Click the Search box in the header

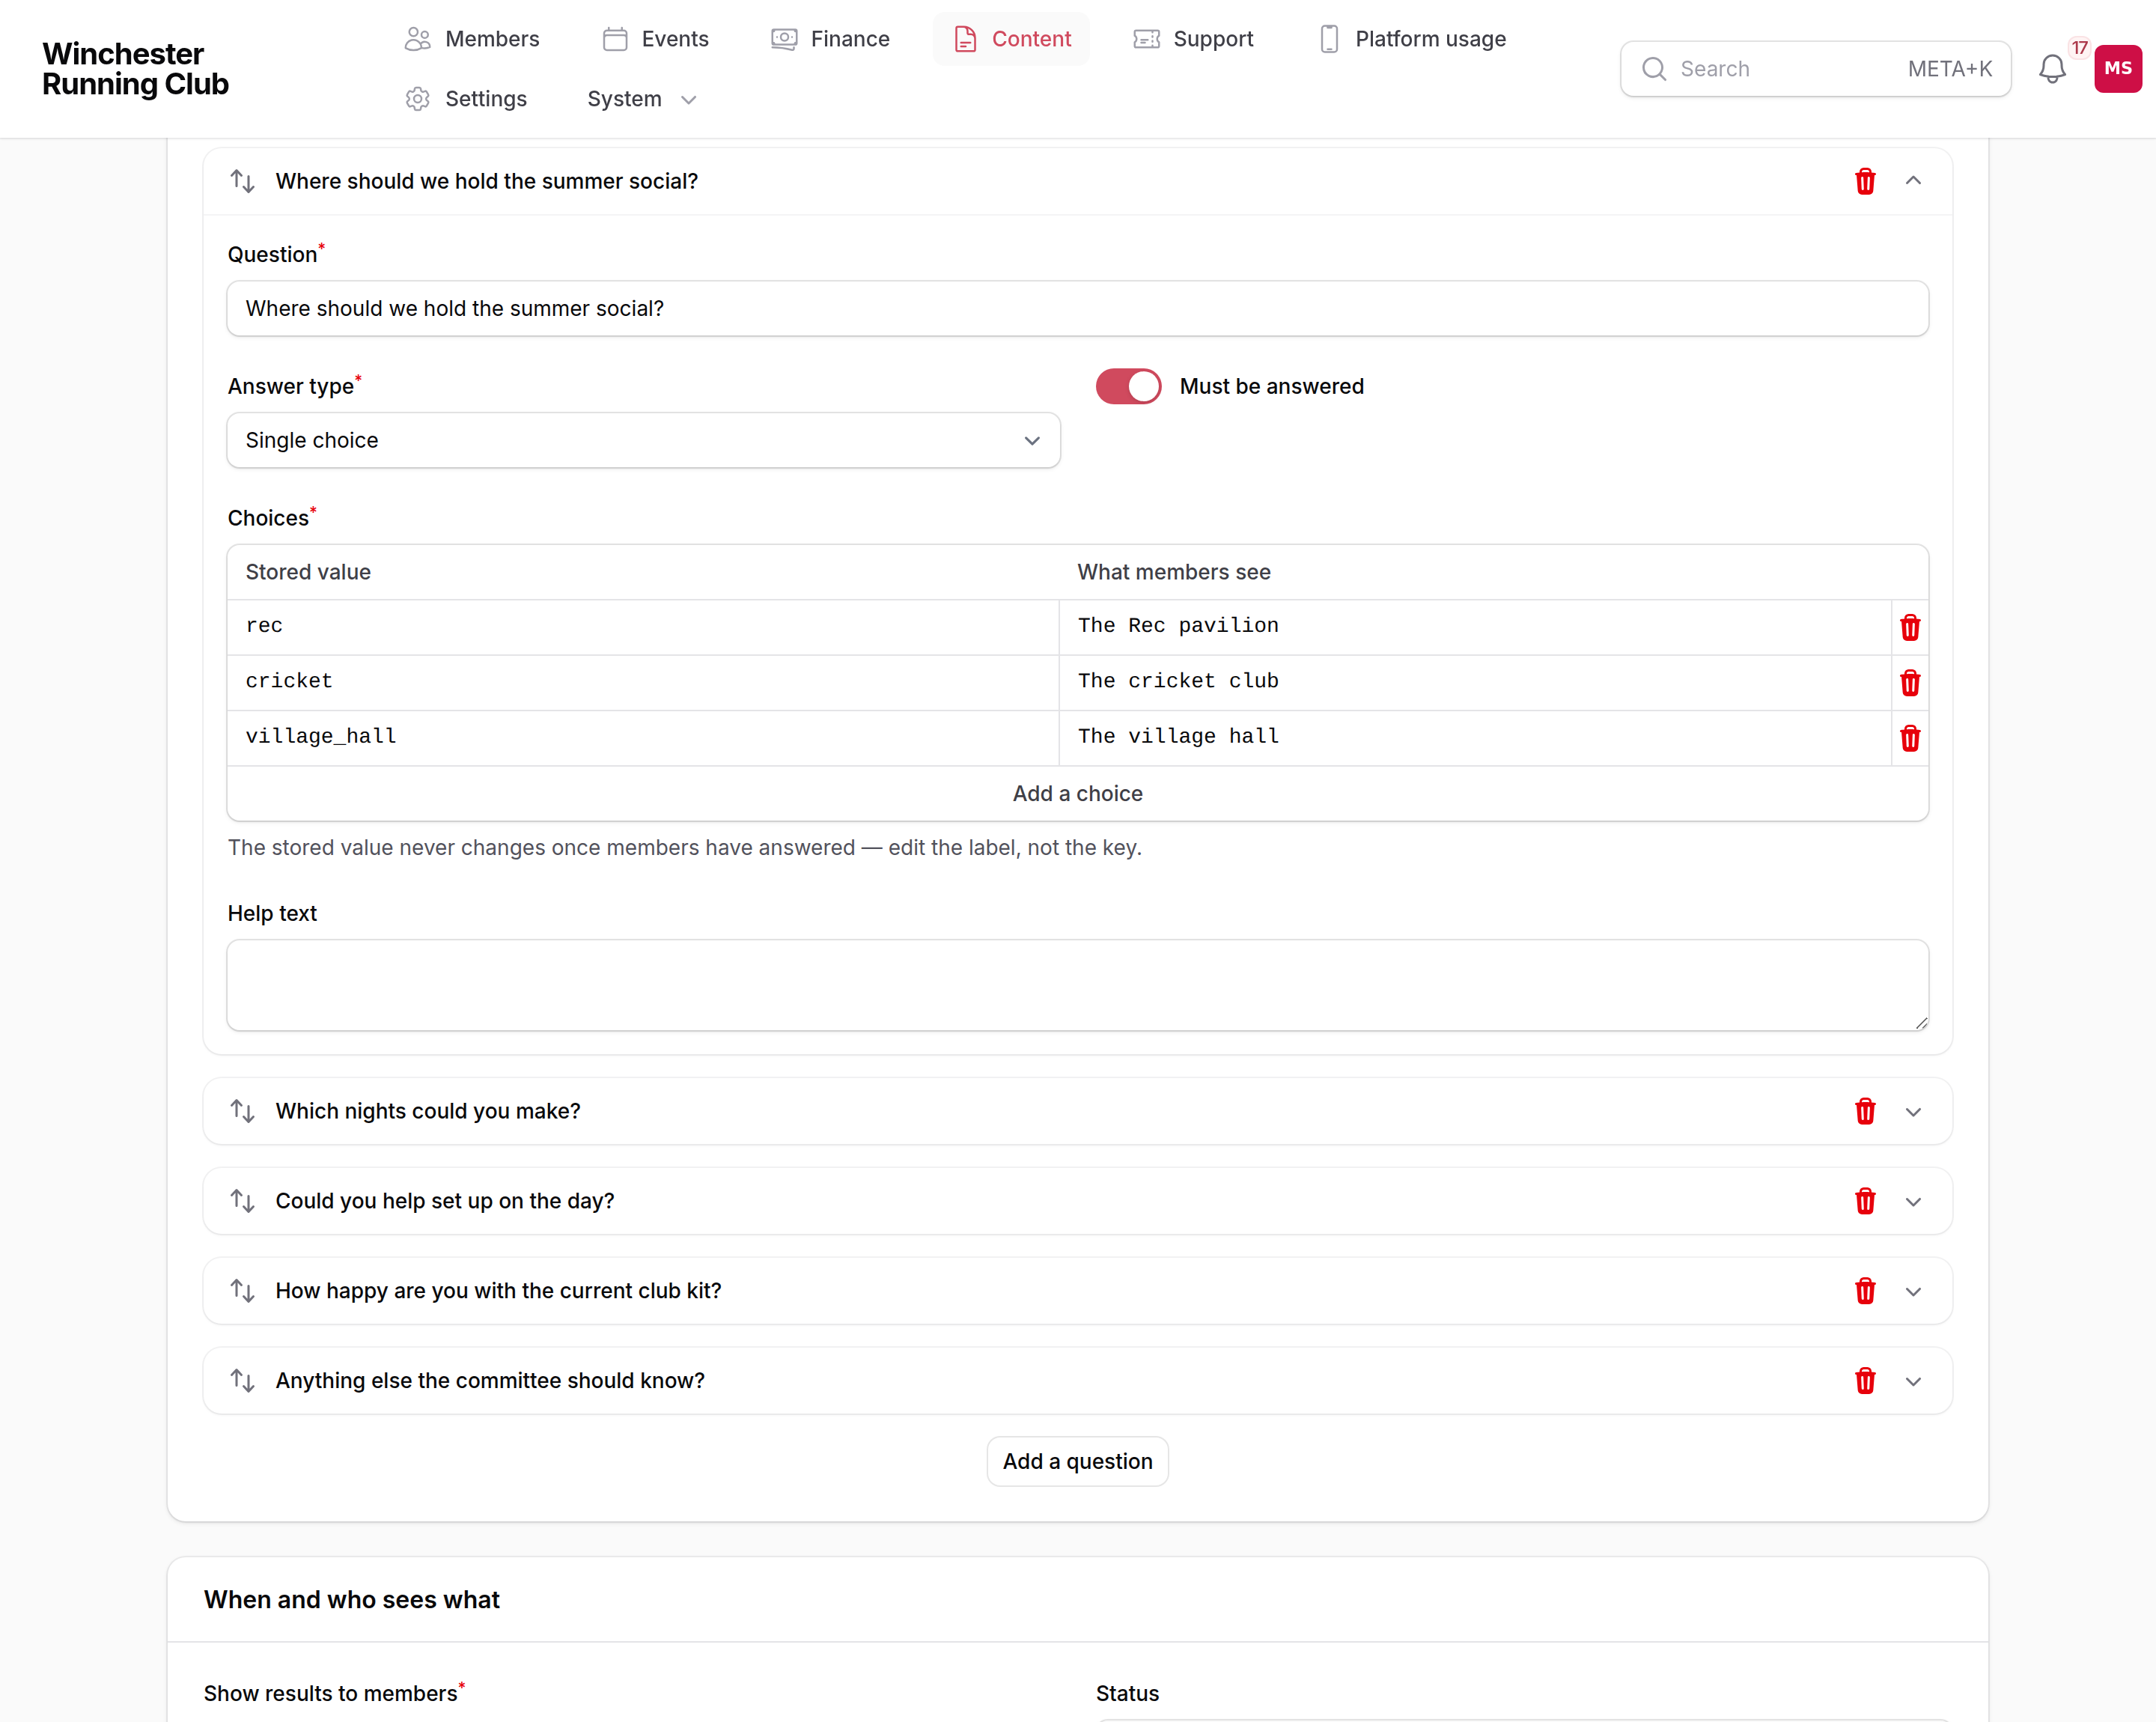click(x=1815, y=68)
